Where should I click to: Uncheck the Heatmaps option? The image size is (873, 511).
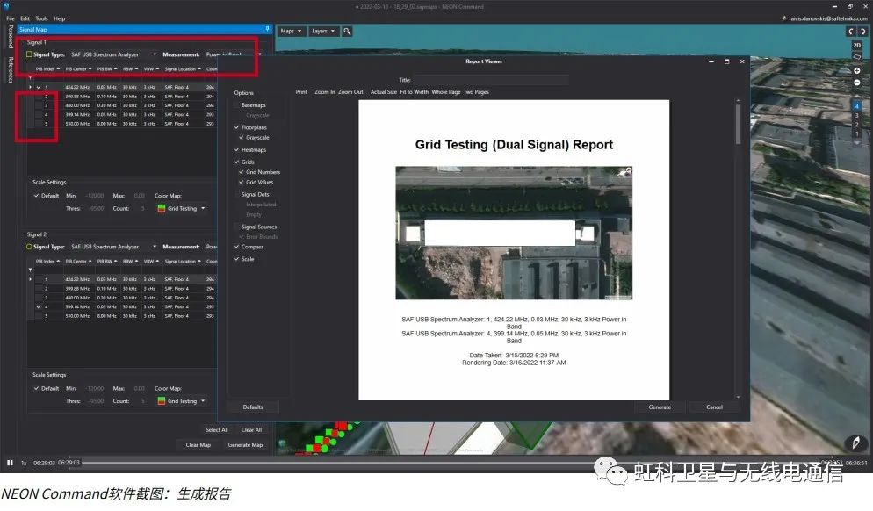237,149
